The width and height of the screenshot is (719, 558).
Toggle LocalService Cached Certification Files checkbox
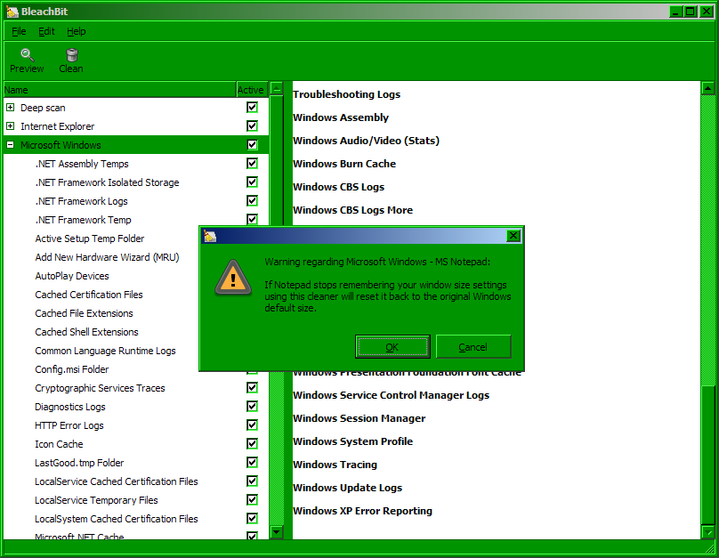(252, 481)
